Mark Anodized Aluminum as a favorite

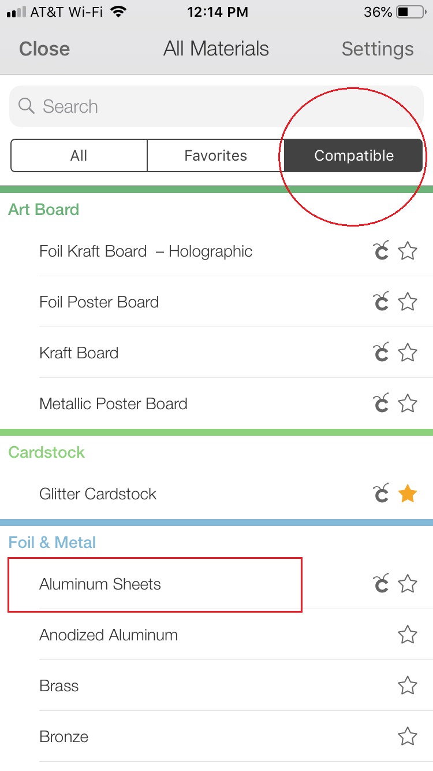coord(408,634)
